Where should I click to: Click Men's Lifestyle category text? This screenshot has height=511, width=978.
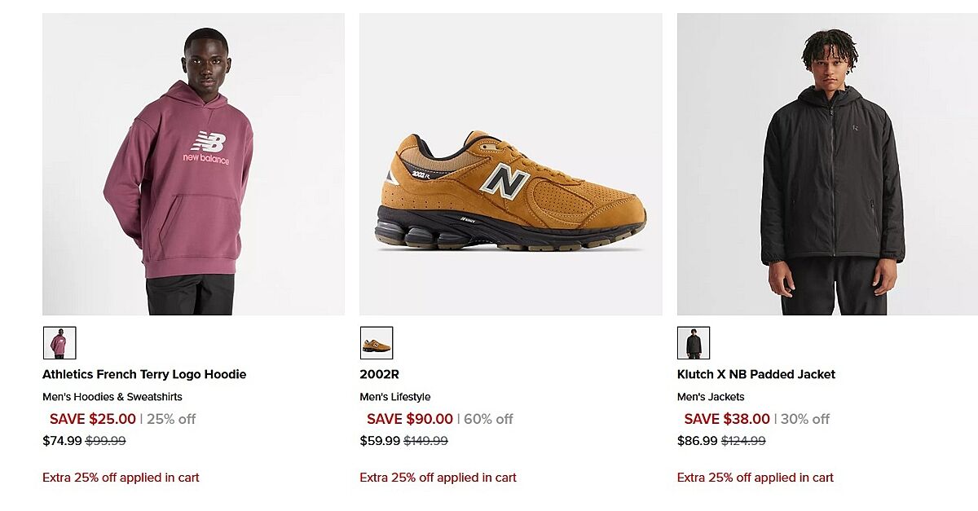click(395, 397)
